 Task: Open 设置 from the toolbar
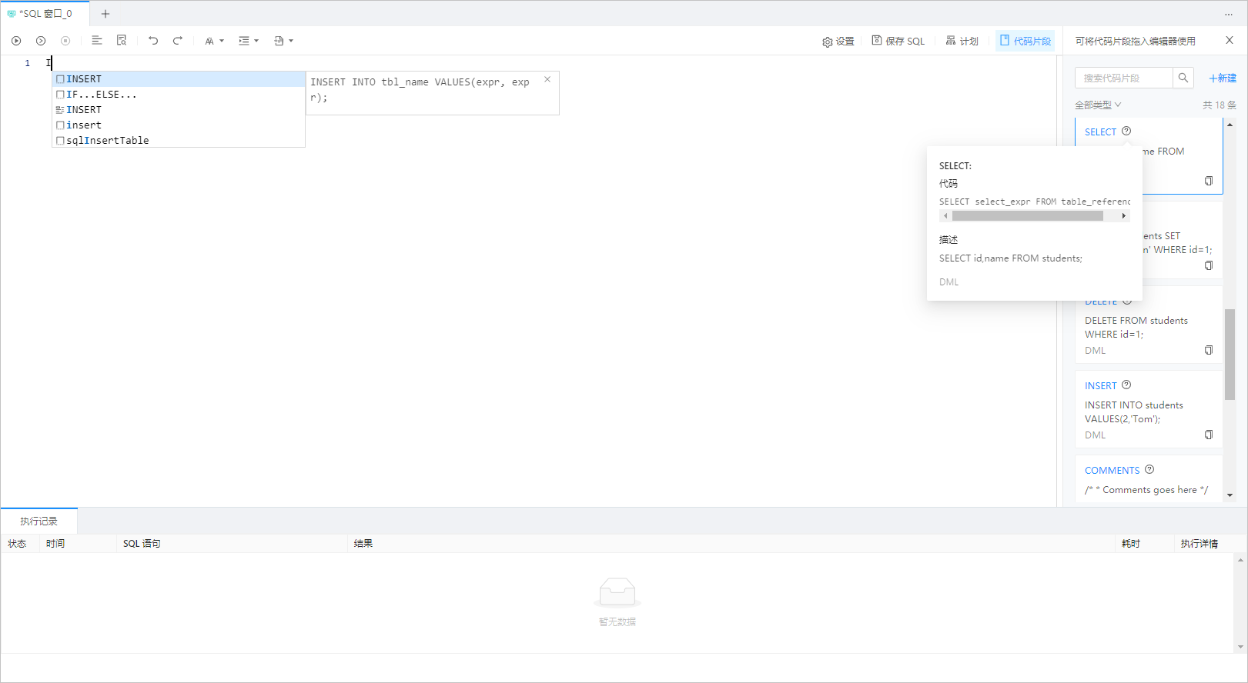pyautogui.click(x=838, y=41)
